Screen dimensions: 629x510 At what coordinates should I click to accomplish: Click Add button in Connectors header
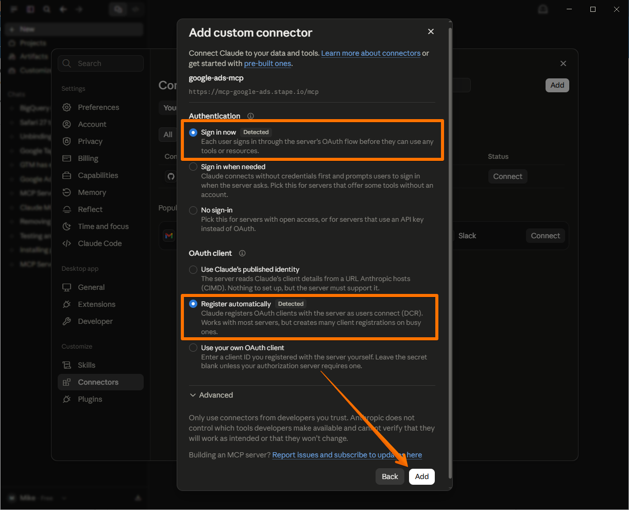click(x=557, y=85)
